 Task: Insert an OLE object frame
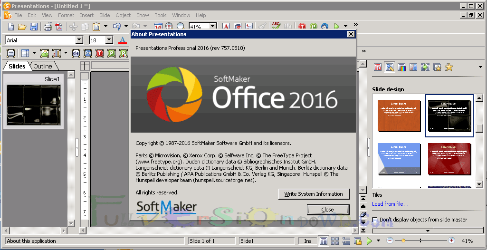pyautogui.click(x=76, y=53)
